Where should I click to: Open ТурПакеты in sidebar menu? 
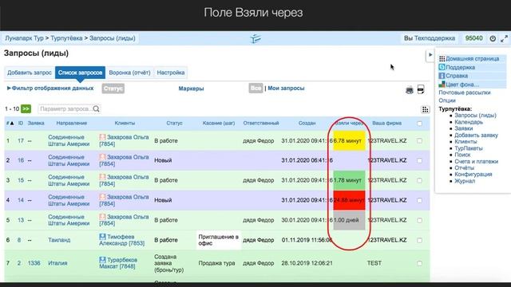point(469,148)
